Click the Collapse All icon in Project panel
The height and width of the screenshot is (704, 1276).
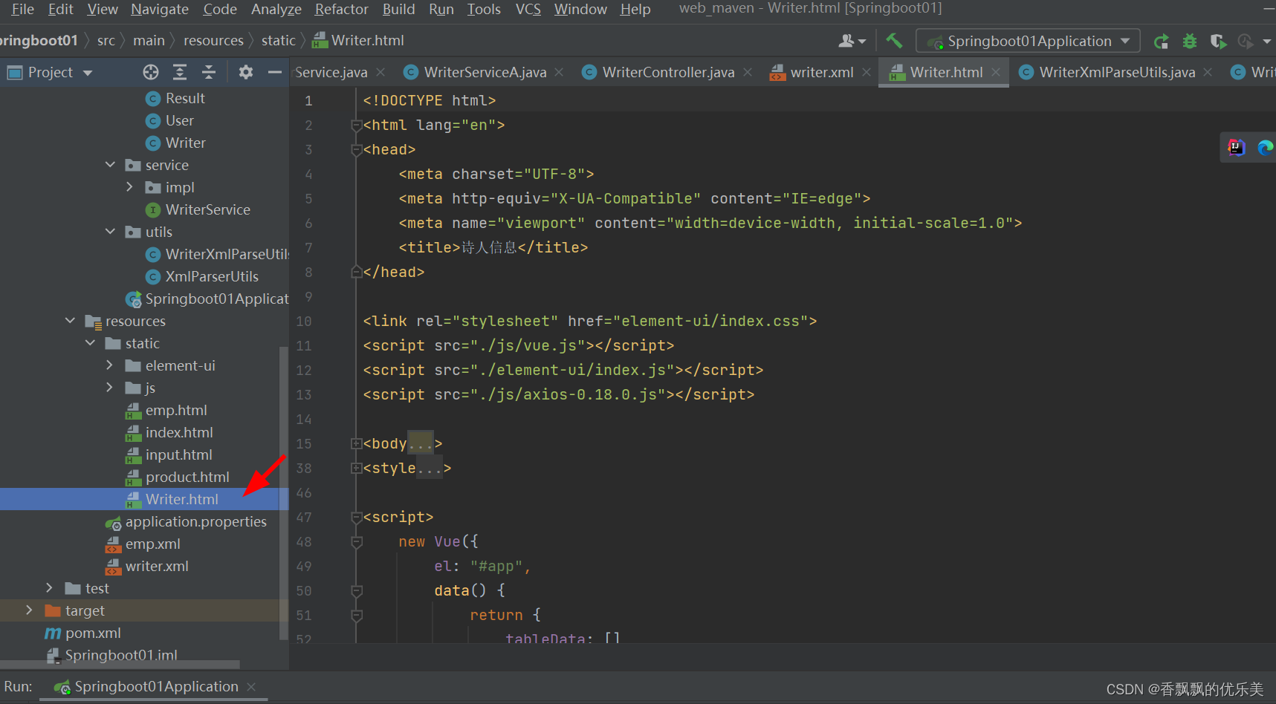[209, 72]
